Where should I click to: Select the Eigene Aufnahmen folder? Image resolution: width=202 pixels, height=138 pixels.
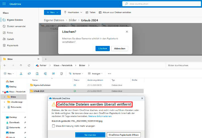coord(42,85)
